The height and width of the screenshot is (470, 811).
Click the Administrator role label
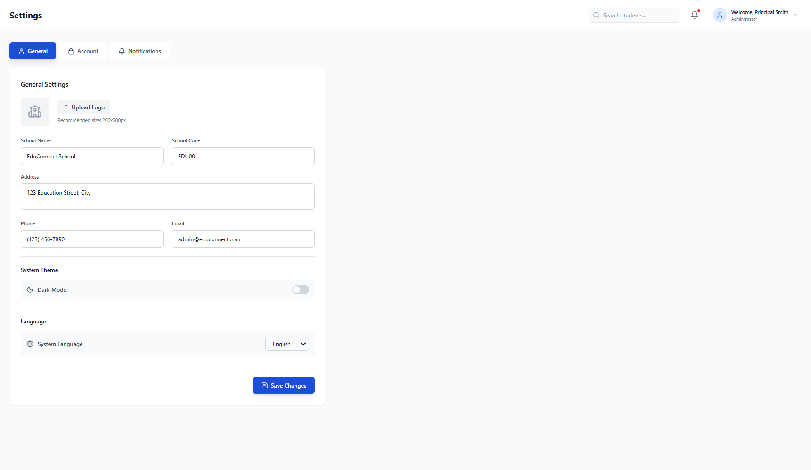coord(744,19)
